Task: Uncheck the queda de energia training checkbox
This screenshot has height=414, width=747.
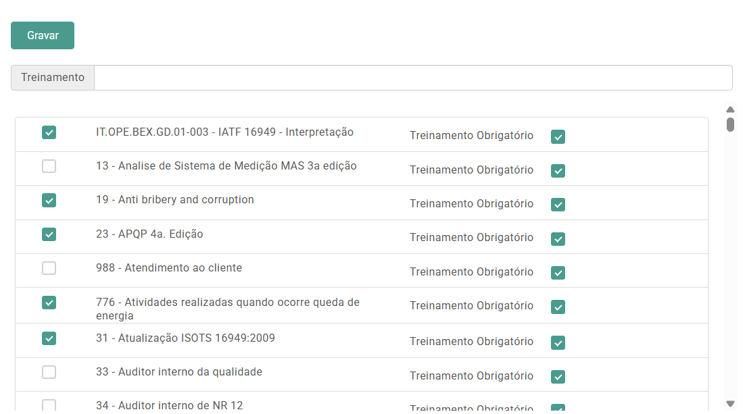Action: tap(49, 303)
